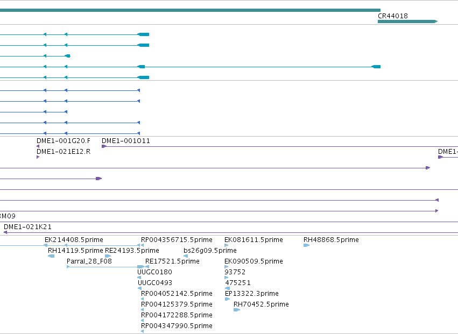Screen dimensions: 458x334
Task: Select the DME1-021K21 arrow marker
Action: tap(5, 232)
